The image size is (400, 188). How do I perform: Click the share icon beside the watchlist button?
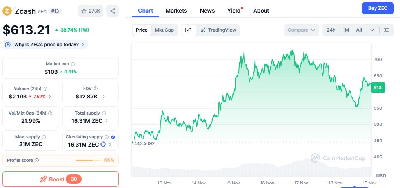coord(113,11)
